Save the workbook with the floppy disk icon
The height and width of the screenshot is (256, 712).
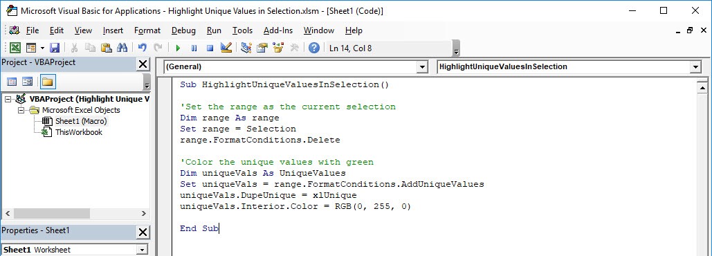55,48
